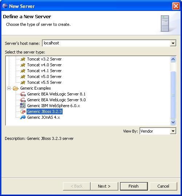The image size is (182, 196).
Task: Click the JBoss 3.2.3 icon
Action: (23, 111)
